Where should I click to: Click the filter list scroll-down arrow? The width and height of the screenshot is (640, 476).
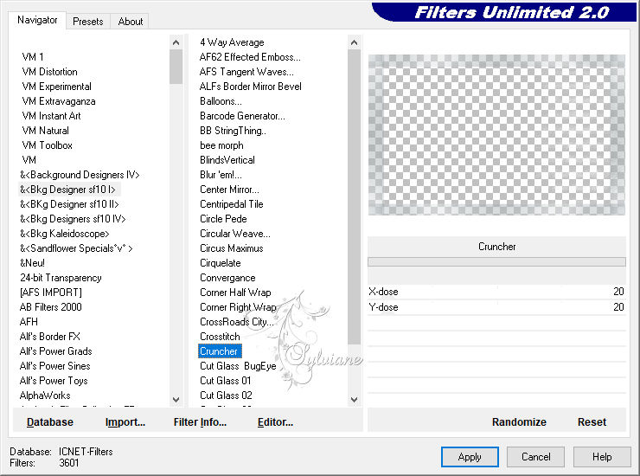click(x=355, y=400)
